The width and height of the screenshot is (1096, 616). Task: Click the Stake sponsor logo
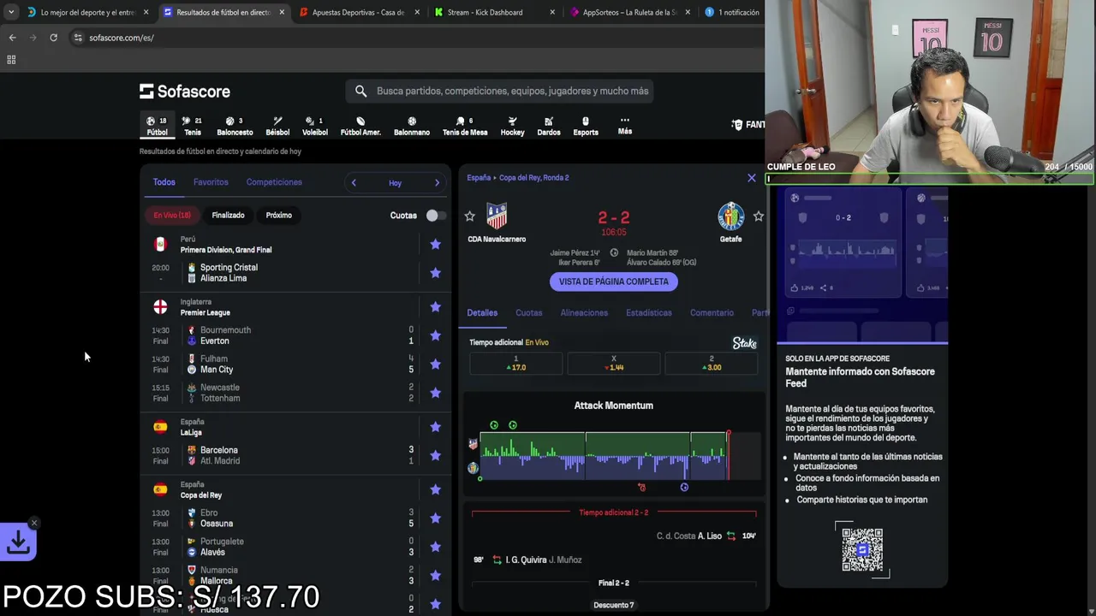pos(745,343)
